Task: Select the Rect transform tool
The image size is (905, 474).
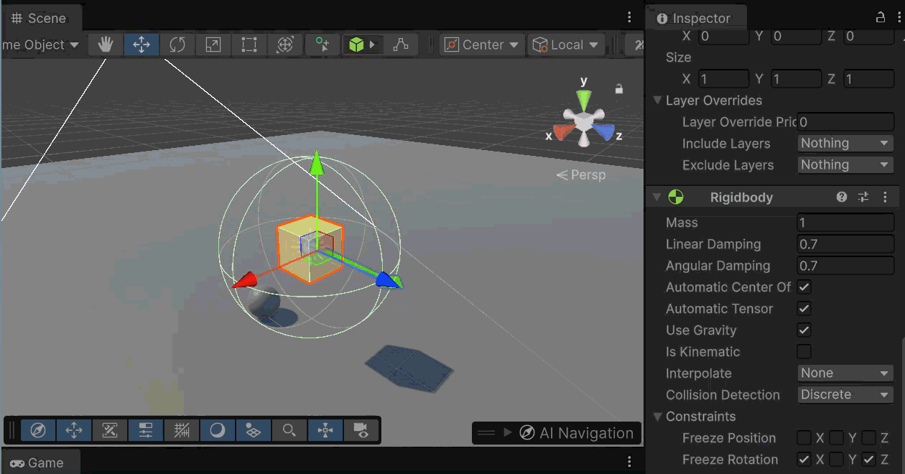Action: click(x=249, y=45)
